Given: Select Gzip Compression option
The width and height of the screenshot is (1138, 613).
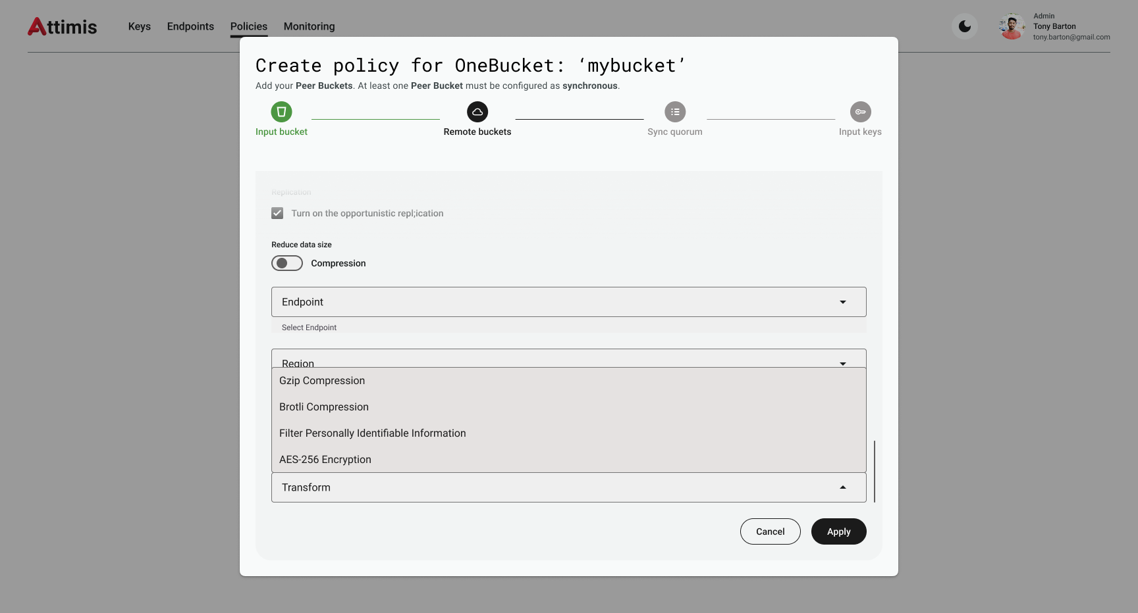Looking at the screenshot, I should click(322, 381).
